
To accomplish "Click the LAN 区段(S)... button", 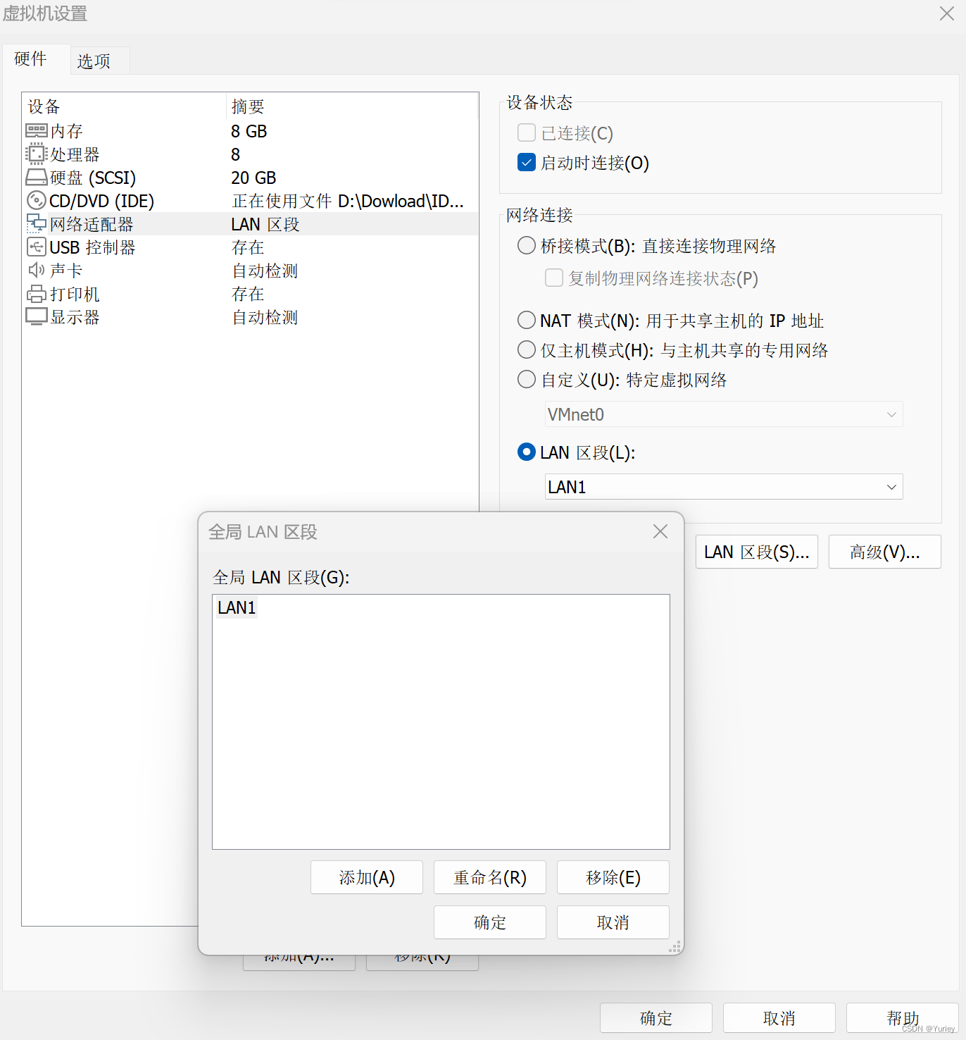I will click(757, 552).
